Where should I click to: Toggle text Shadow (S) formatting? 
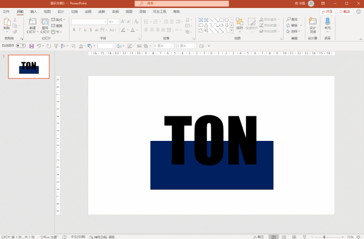coord(91,30)
